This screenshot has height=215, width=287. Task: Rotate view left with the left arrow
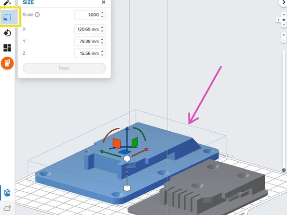pos(279,20)
